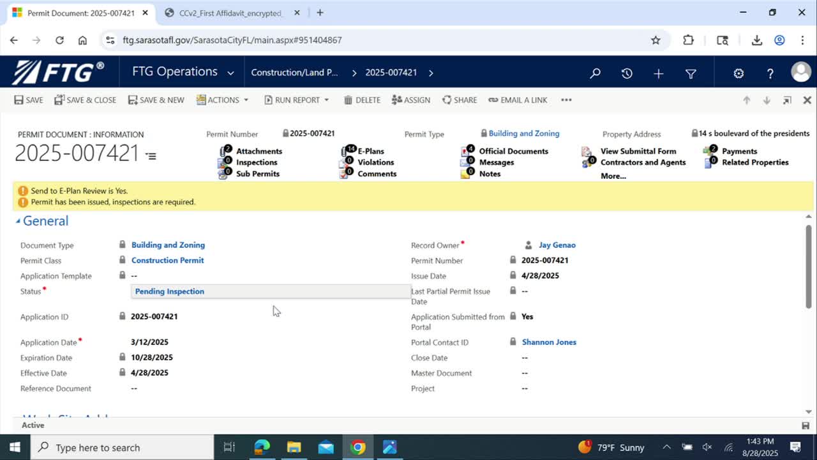817x460 pixels.
Task: Open the settings gear icon
Action: (x=738, y=73)
